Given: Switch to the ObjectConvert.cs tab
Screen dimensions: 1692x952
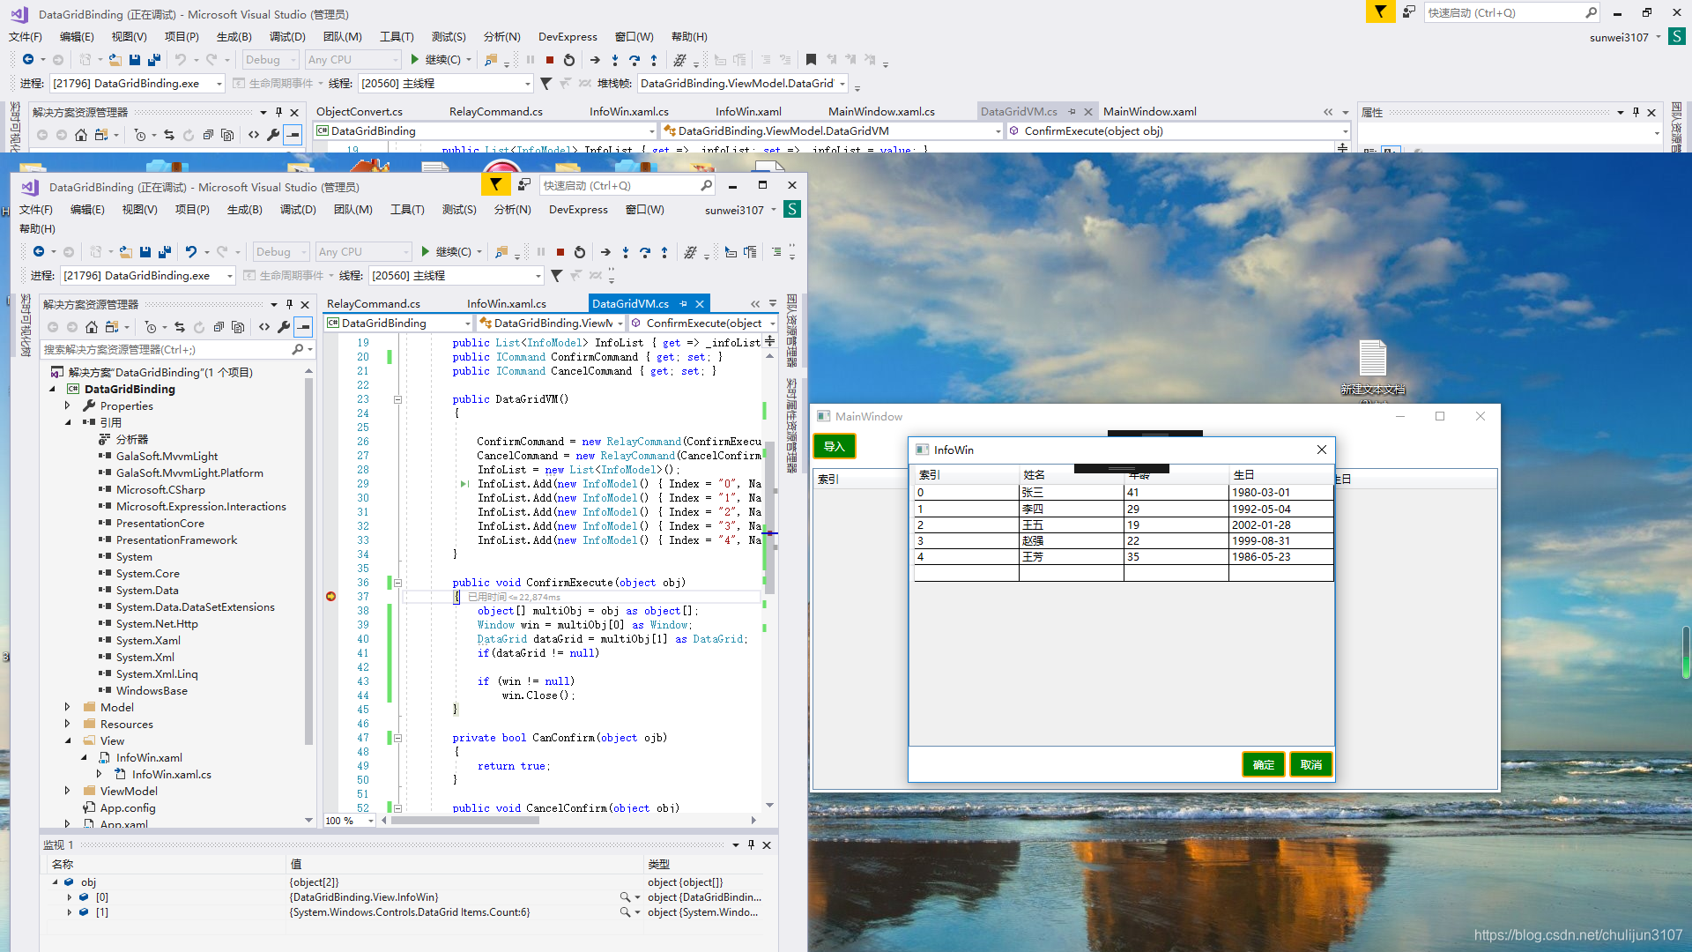Looking at the screenshot, I should point(360,112).
